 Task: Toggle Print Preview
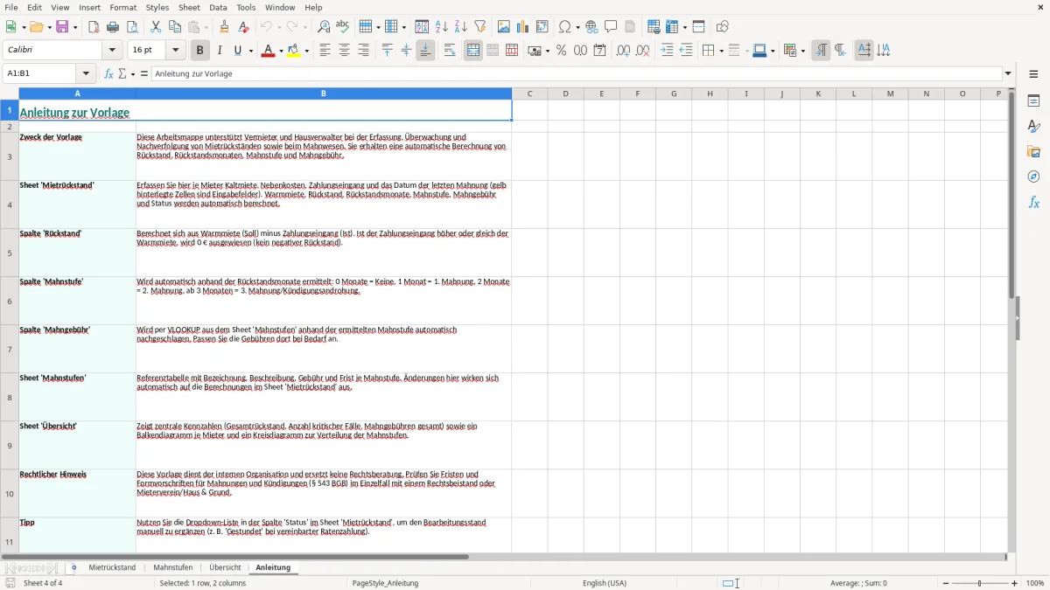coord(132,27)
